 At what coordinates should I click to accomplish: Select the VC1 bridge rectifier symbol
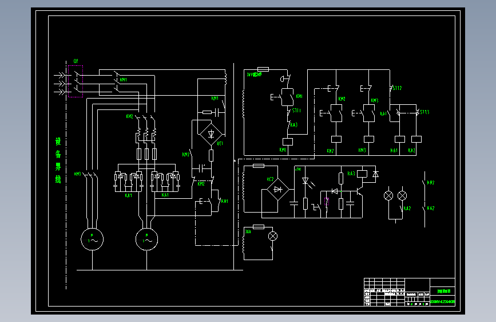[x=211, y=134]
